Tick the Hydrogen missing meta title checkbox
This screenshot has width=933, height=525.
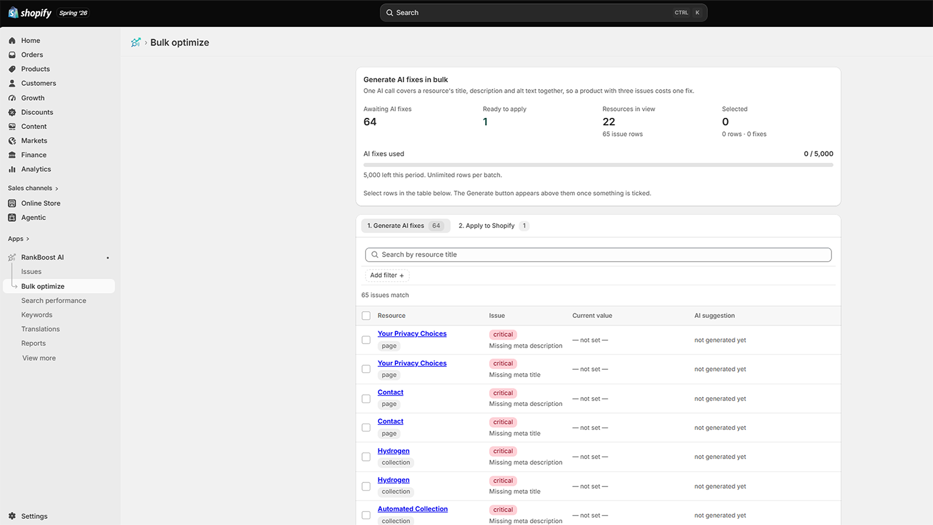pos(366,487)
